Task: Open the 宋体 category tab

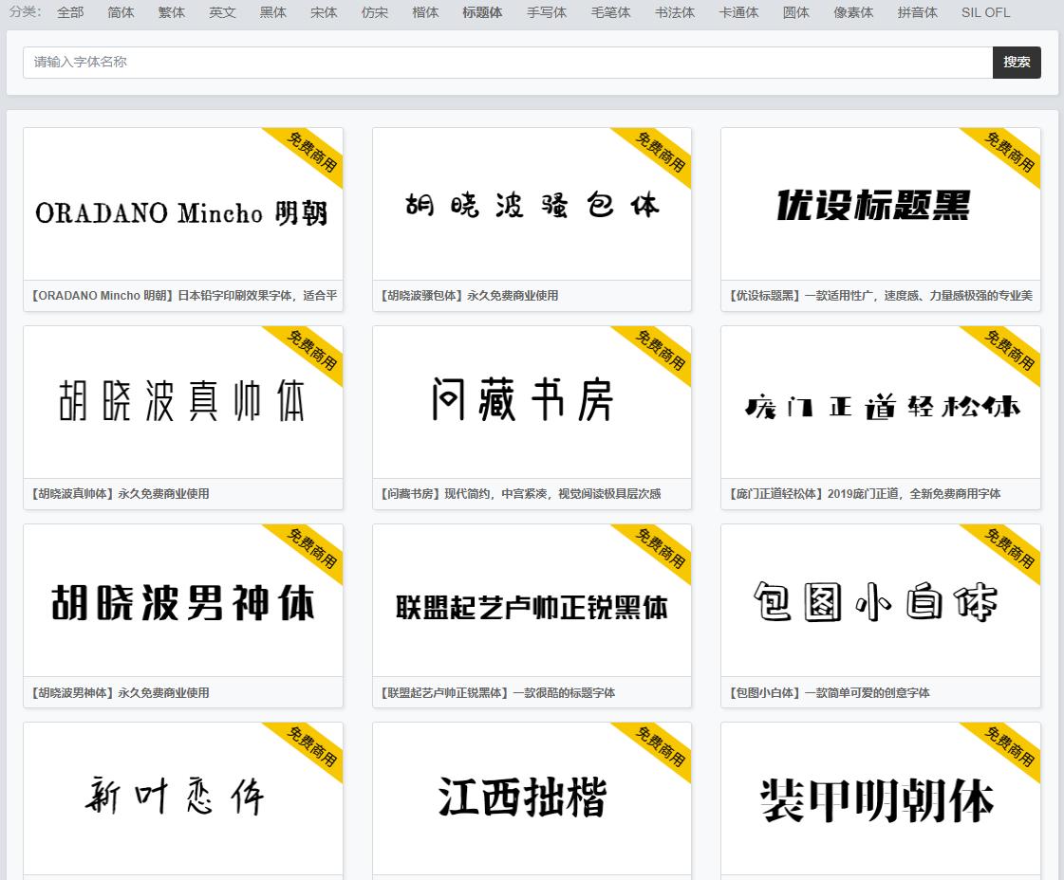Action: click(324, 12)
